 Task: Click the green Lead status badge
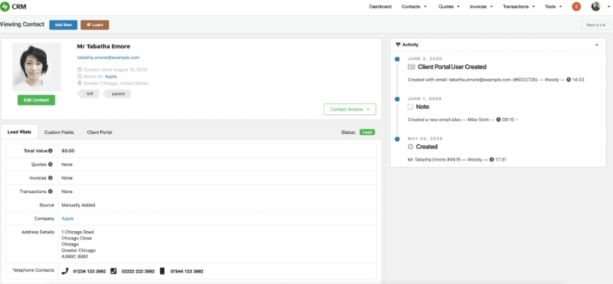pos(367,133)
